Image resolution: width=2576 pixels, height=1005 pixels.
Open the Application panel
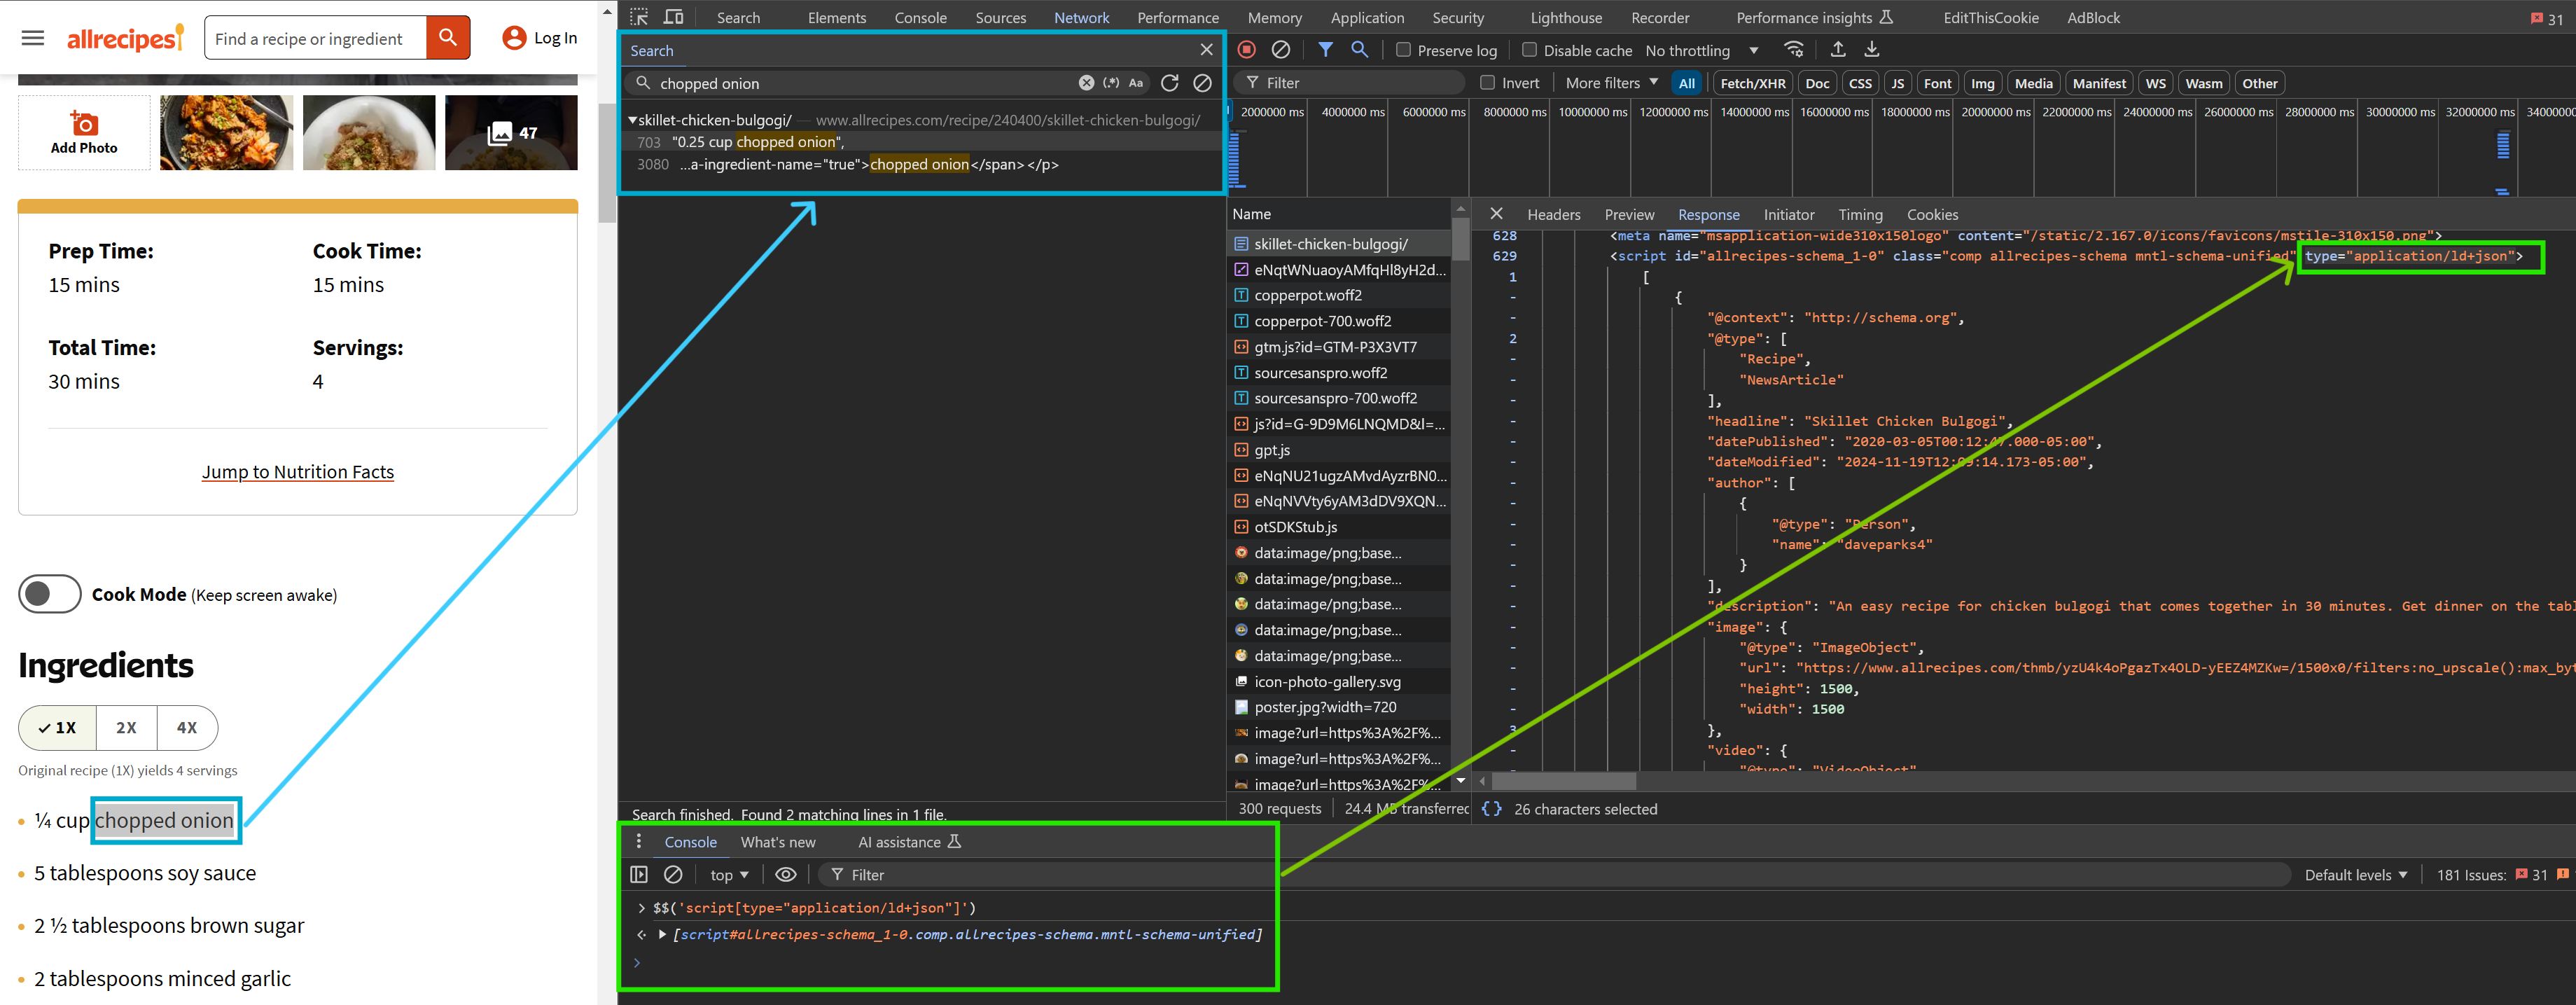(x=1367, y=17)
